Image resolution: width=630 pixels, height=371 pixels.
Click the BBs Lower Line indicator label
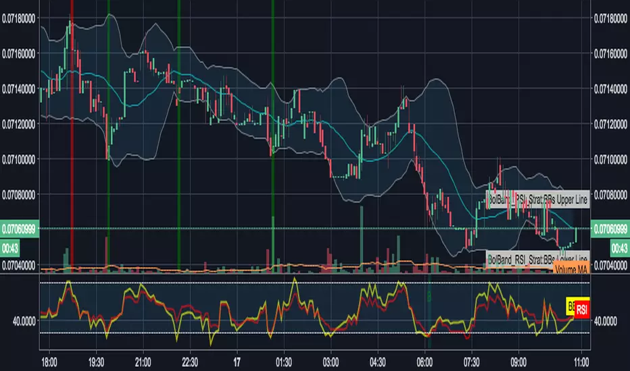(538, 259)
